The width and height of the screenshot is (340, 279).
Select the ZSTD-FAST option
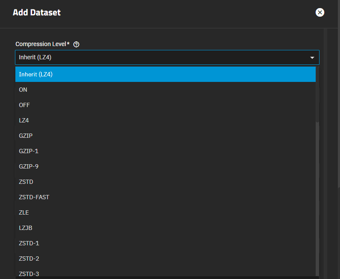pyautogui.click(x=166, y=197)
